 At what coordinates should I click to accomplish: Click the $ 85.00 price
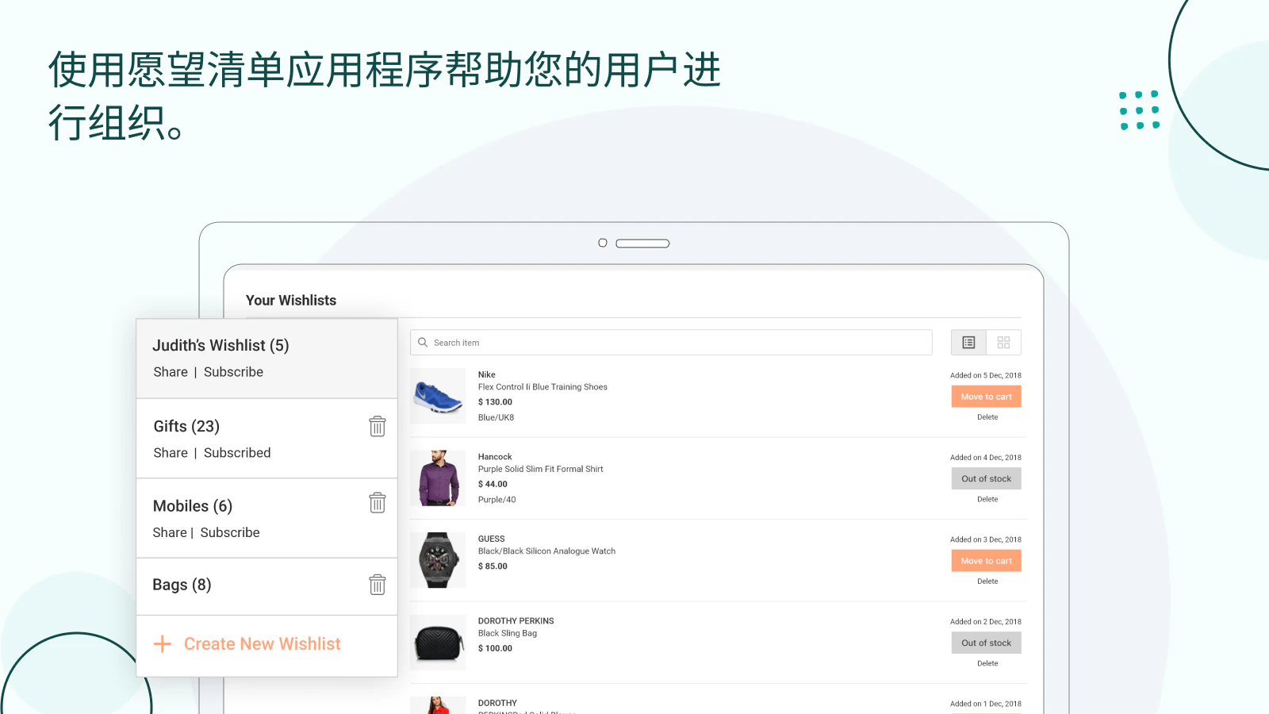(x=493, y=566)
